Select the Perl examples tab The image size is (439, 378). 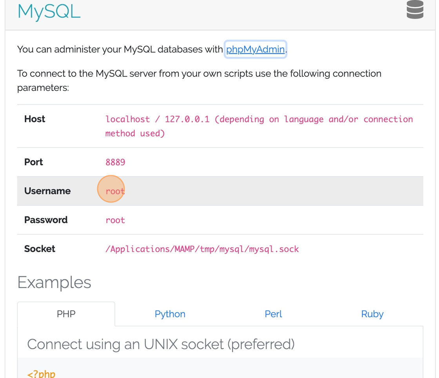pyautogui.click(x=273, y=314)
